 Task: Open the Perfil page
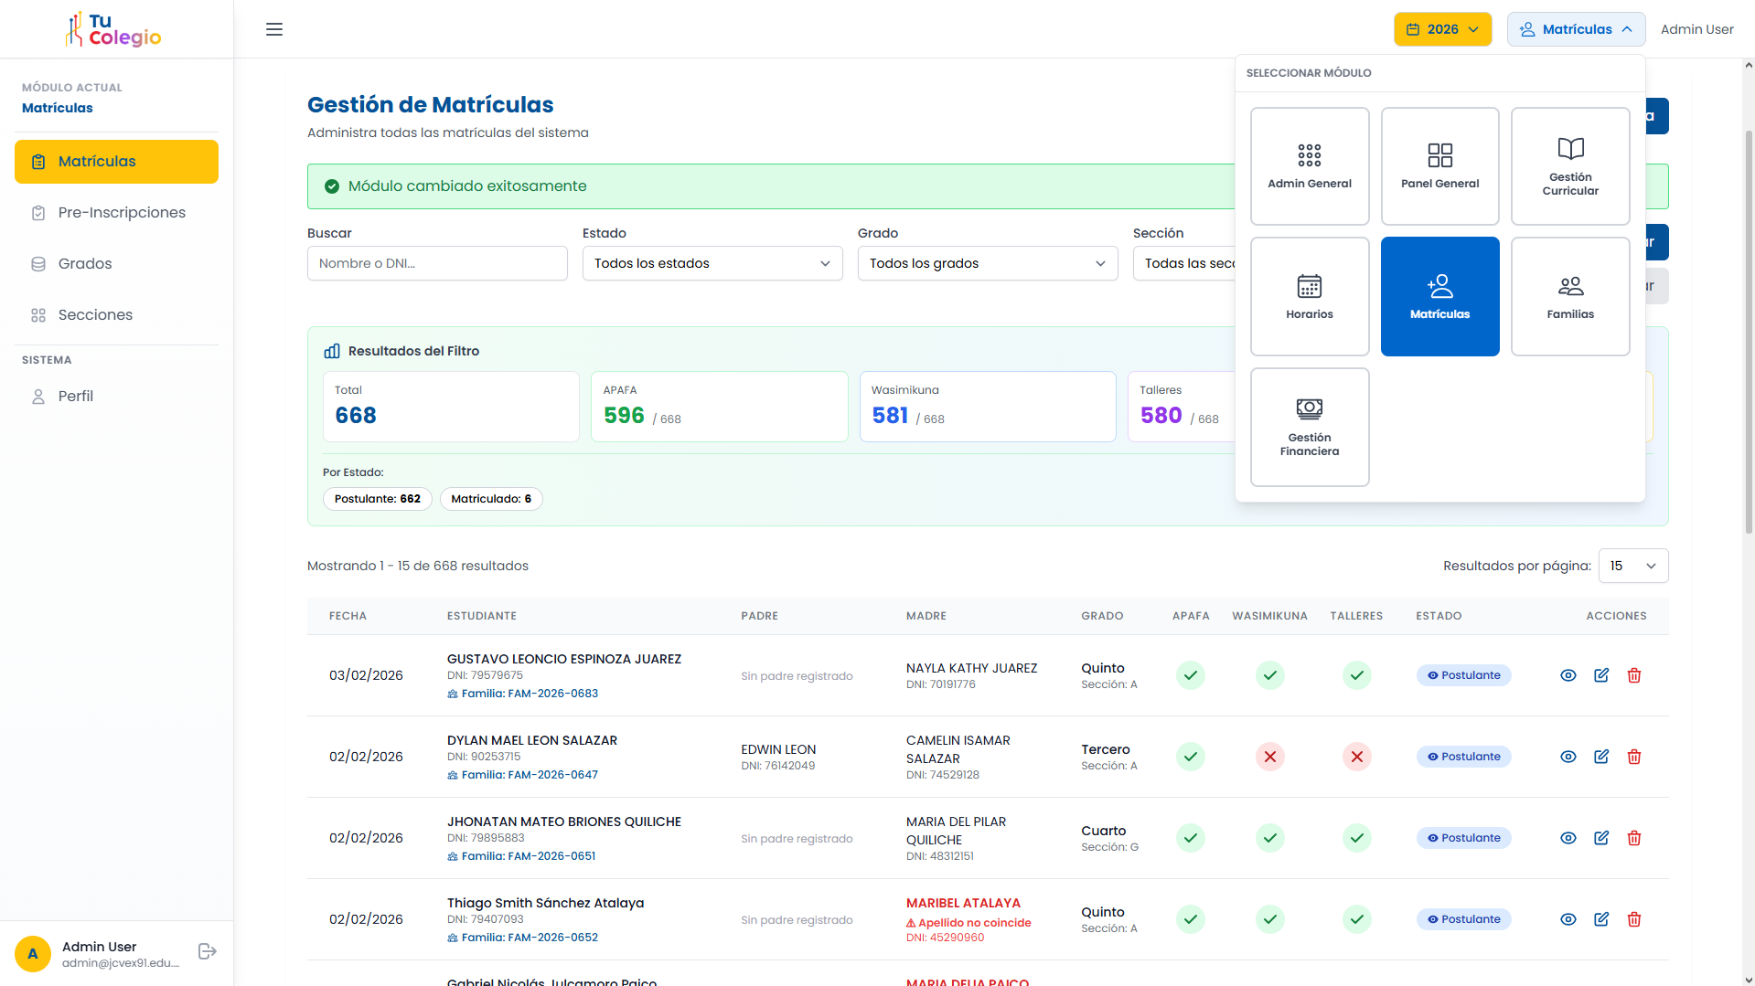coord(75,396)
